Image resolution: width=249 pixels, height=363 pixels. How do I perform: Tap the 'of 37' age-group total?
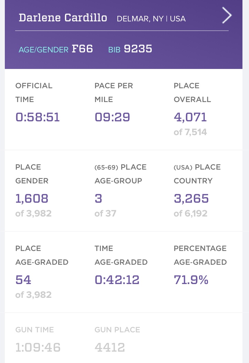pos(105,213)
